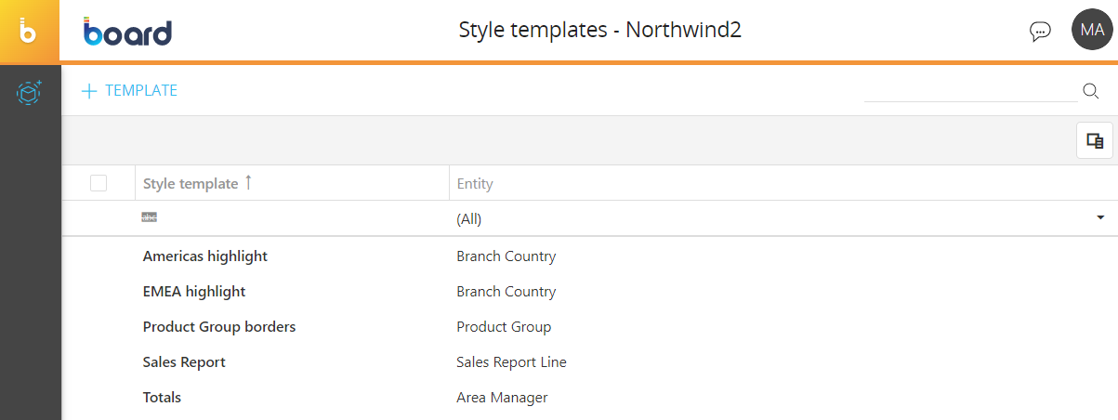Click the search magnifier icon
The image size is (1118, 420).
coord(1091,90)
